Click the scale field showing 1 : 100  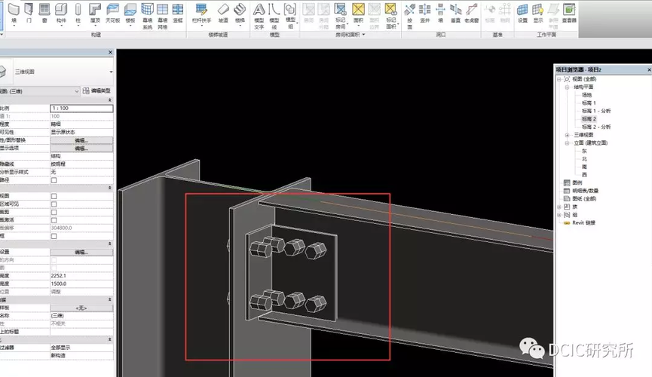[x=81, y=108]
